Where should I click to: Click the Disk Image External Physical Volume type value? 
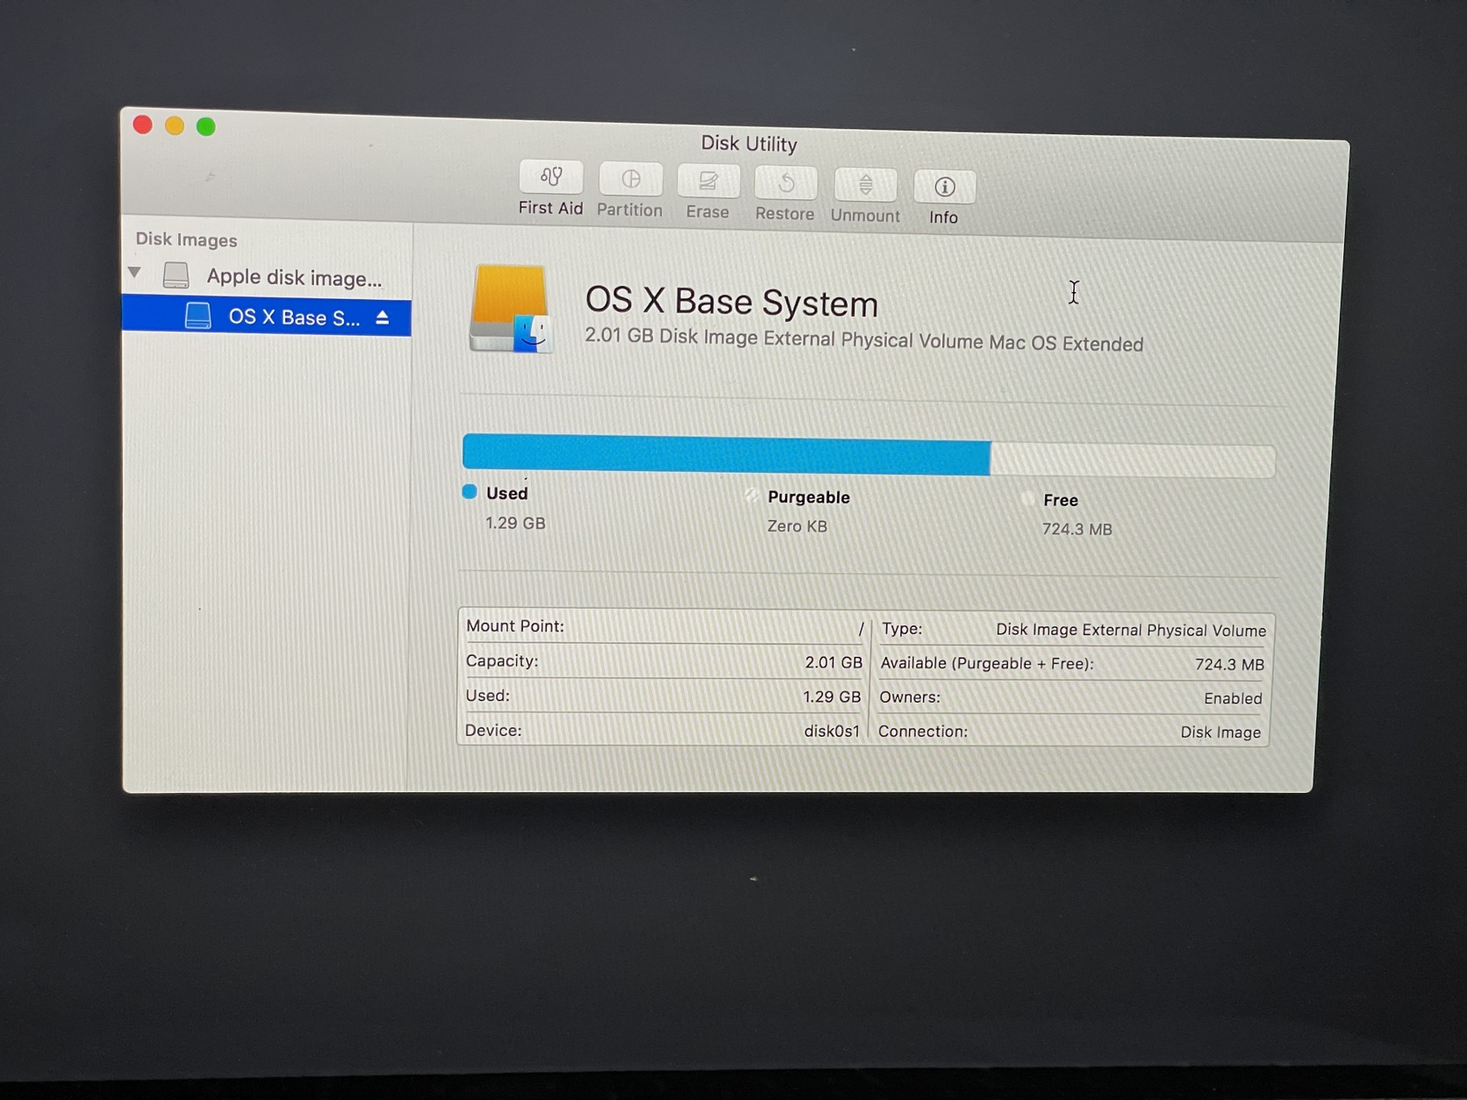[x=1131, y=631]
